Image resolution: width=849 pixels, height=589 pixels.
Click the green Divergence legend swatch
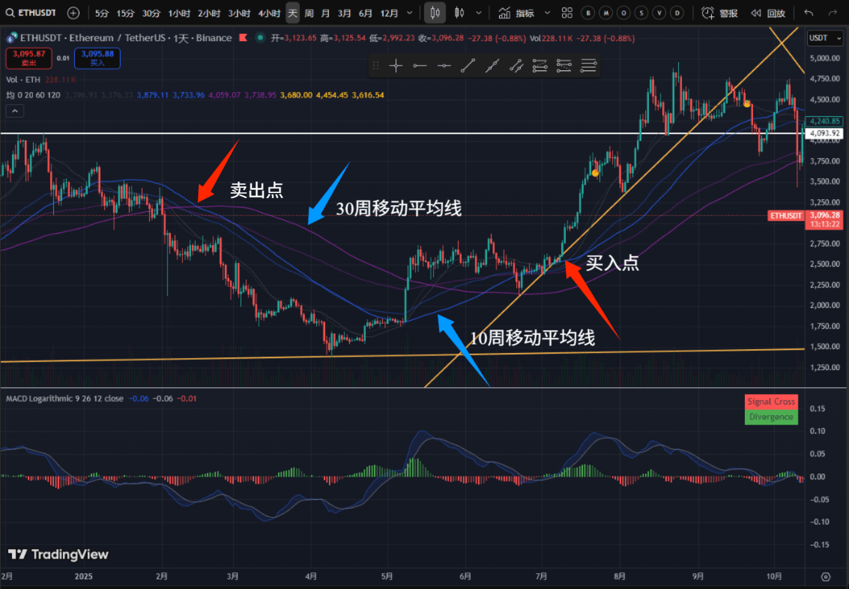click(771, 417)
